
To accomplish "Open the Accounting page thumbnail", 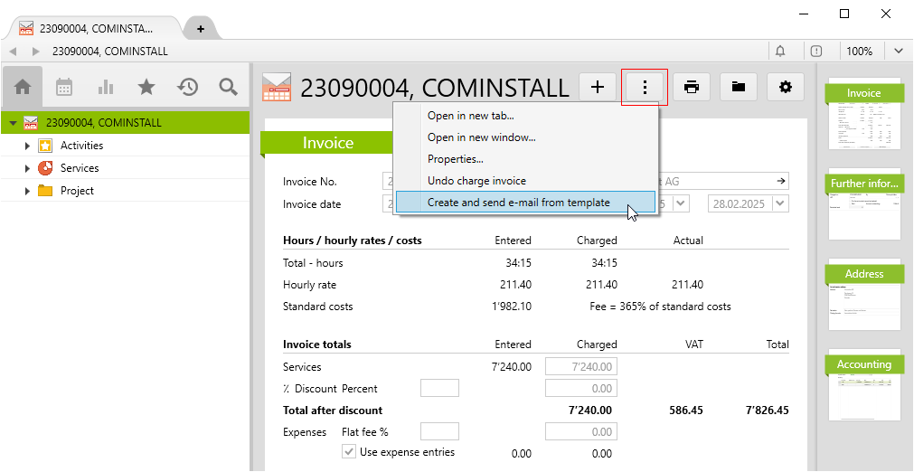I will (864, 385).
